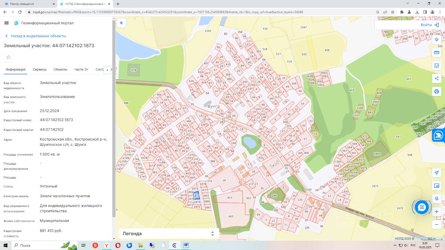445x250 pixels.
Task: Switch to the Сервисы tab
Action: [40, 69]
